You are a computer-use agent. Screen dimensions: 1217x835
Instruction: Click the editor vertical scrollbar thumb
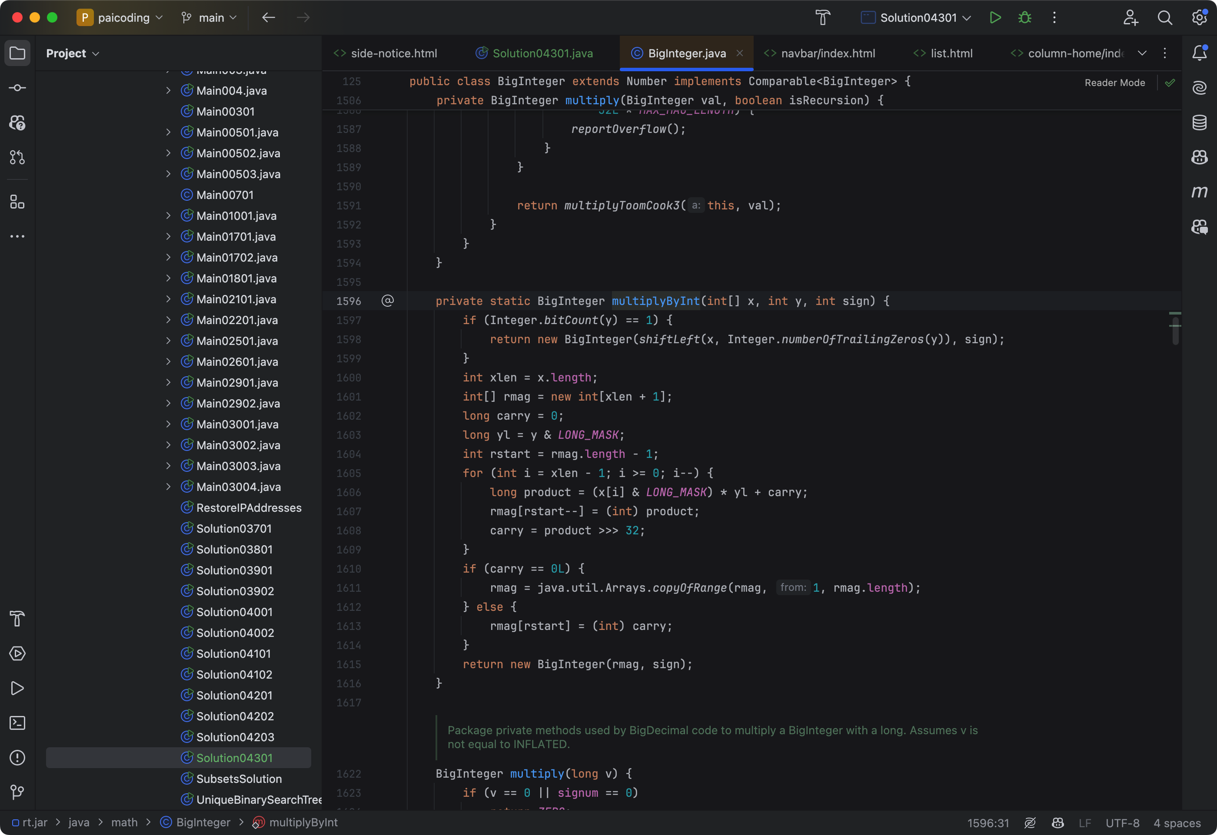tap(1176, 331)
